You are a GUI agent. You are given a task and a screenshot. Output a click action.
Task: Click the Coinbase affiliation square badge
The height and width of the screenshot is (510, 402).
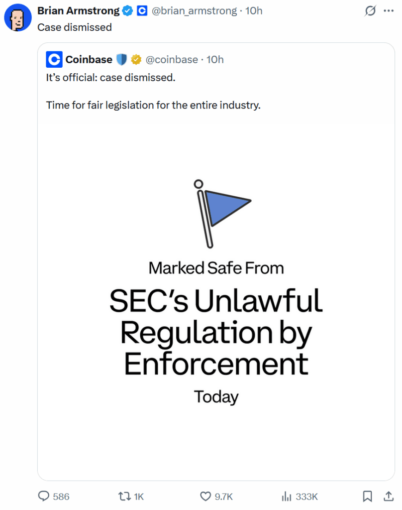click(x=142, y=10)
